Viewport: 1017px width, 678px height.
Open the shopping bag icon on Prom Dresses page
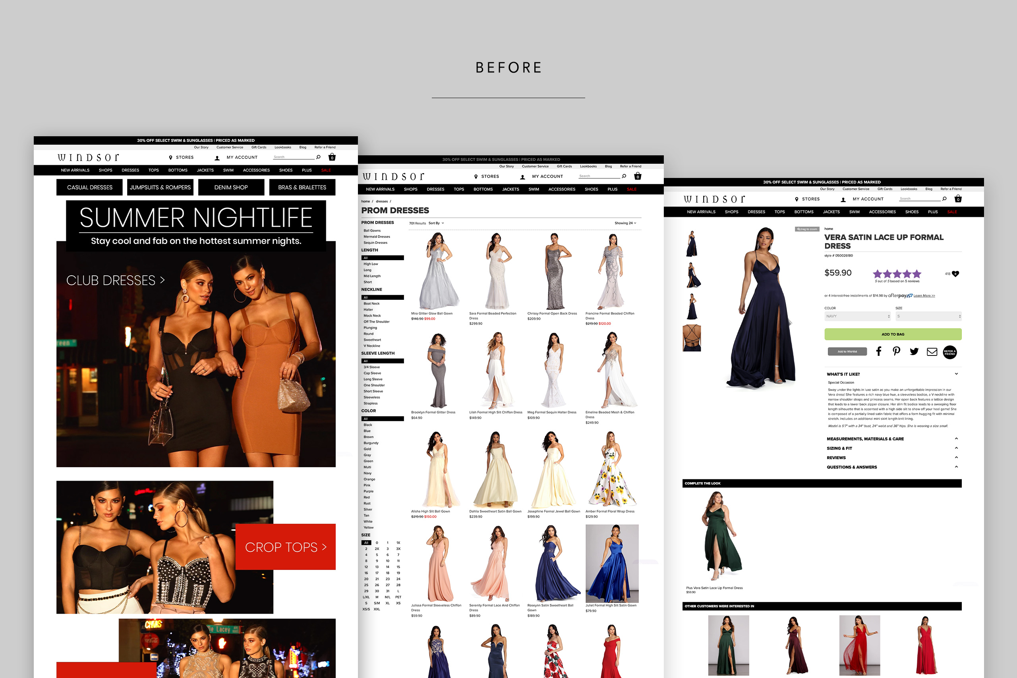coord(638,176)
